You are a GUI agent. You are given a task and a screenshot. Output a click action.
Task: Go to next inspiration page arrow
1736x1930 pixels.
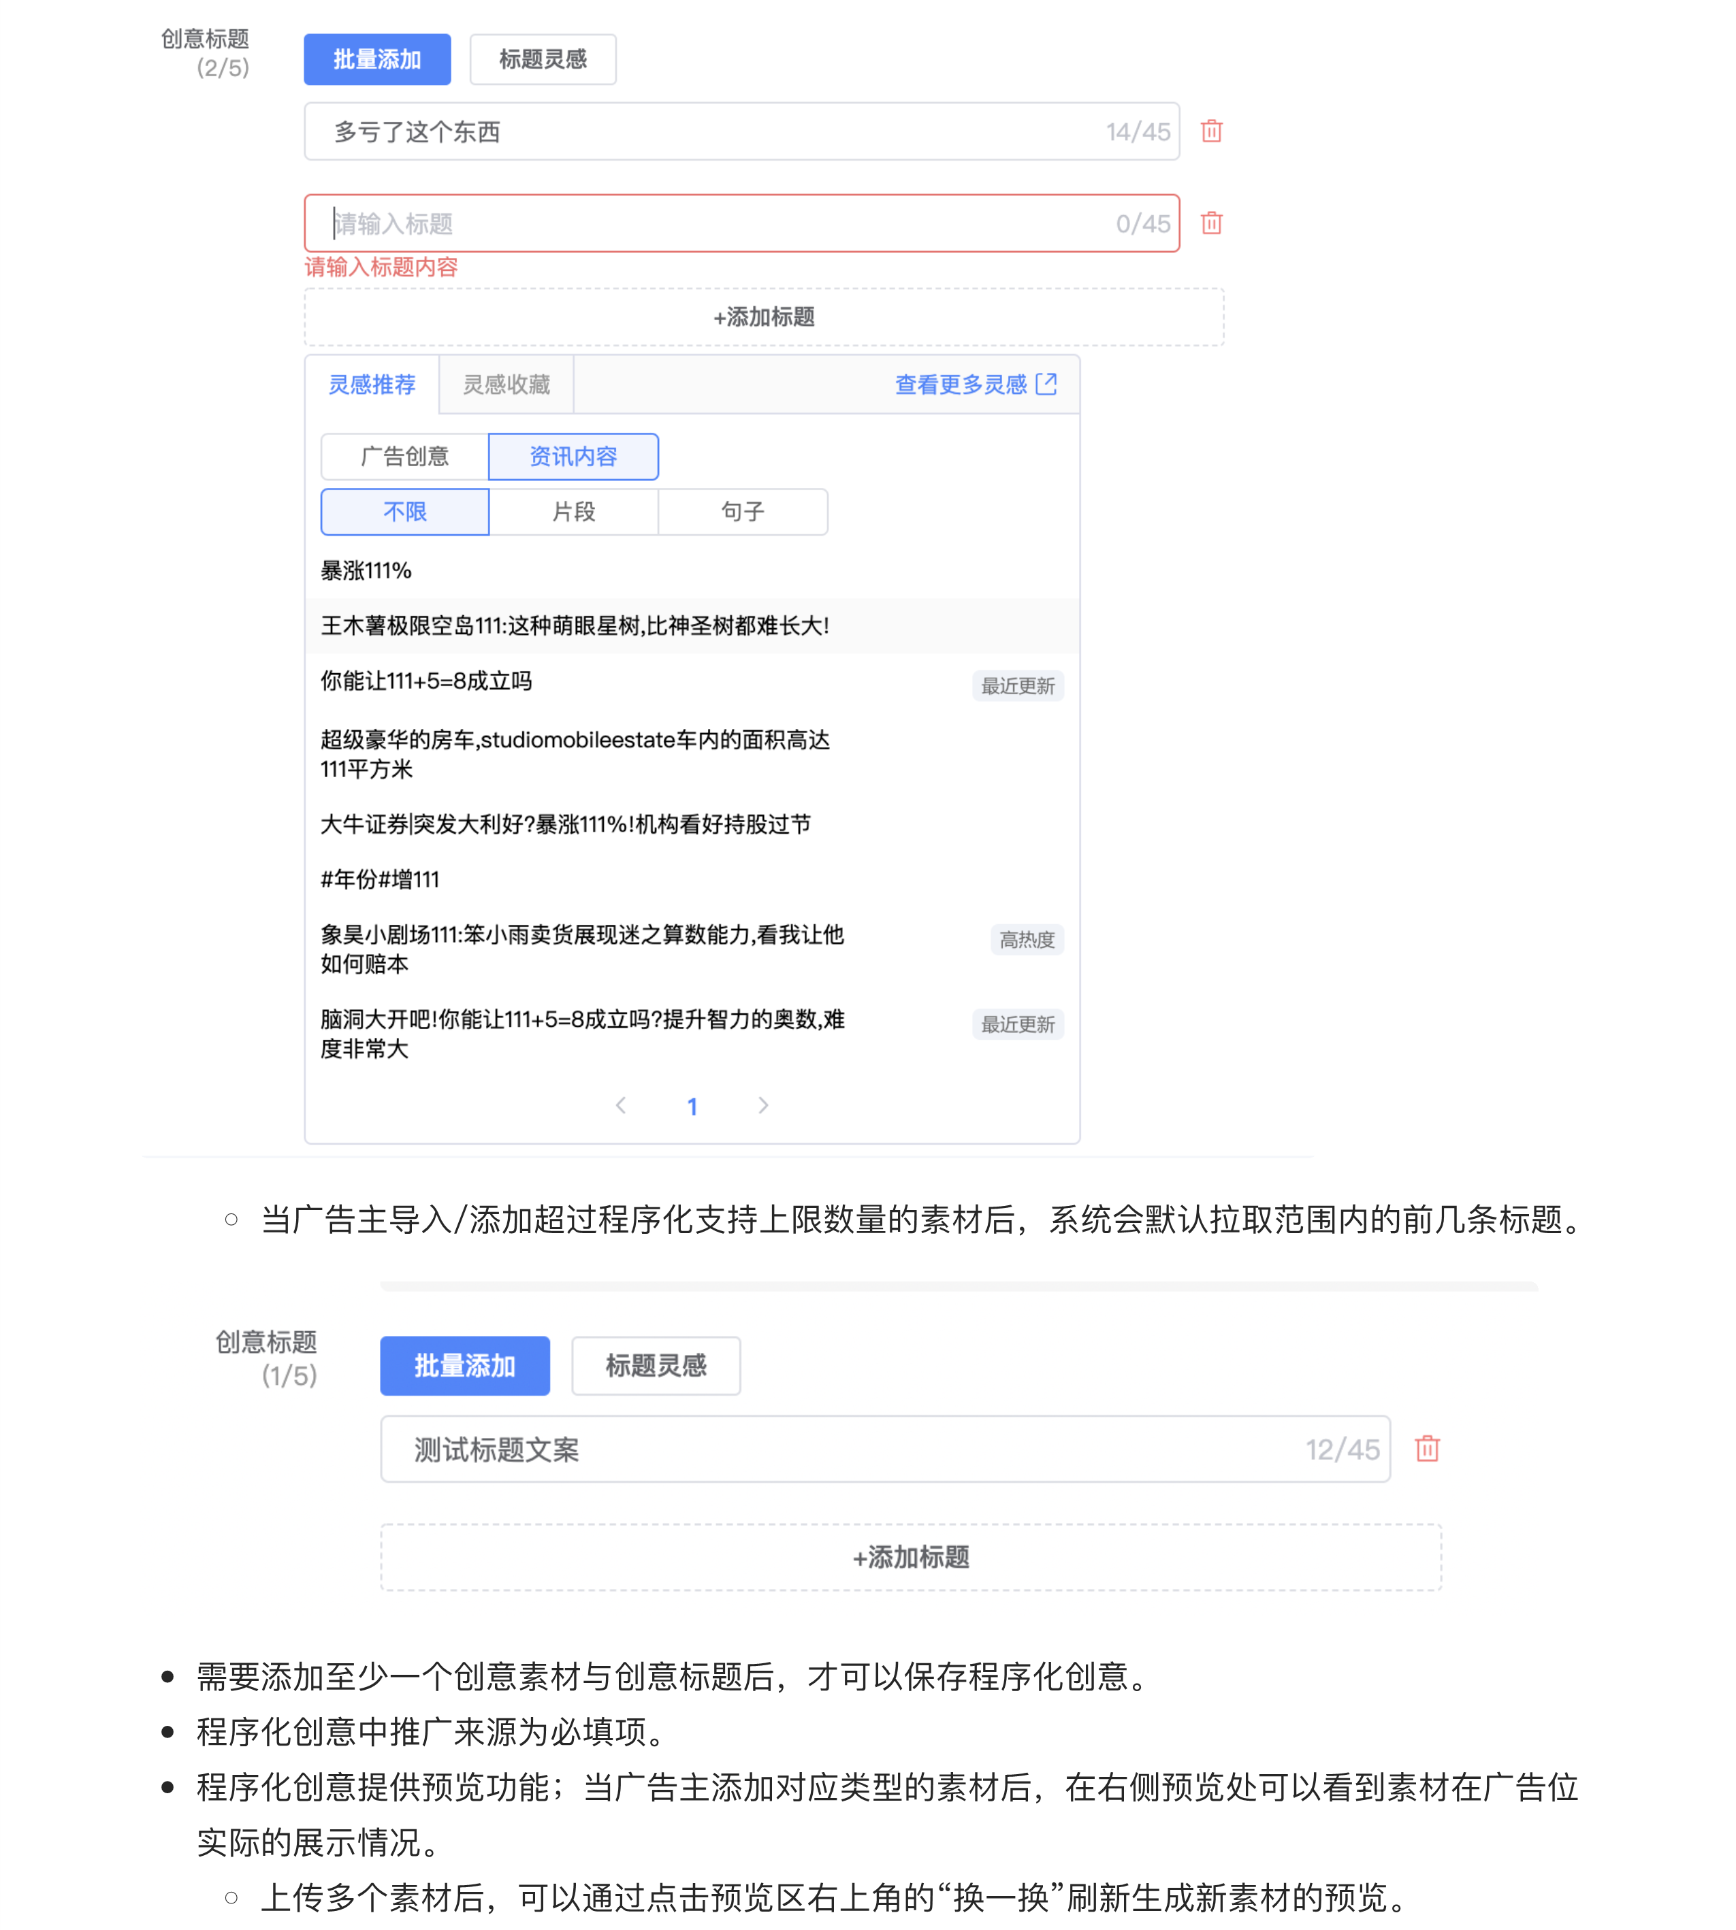[763, 1105]
